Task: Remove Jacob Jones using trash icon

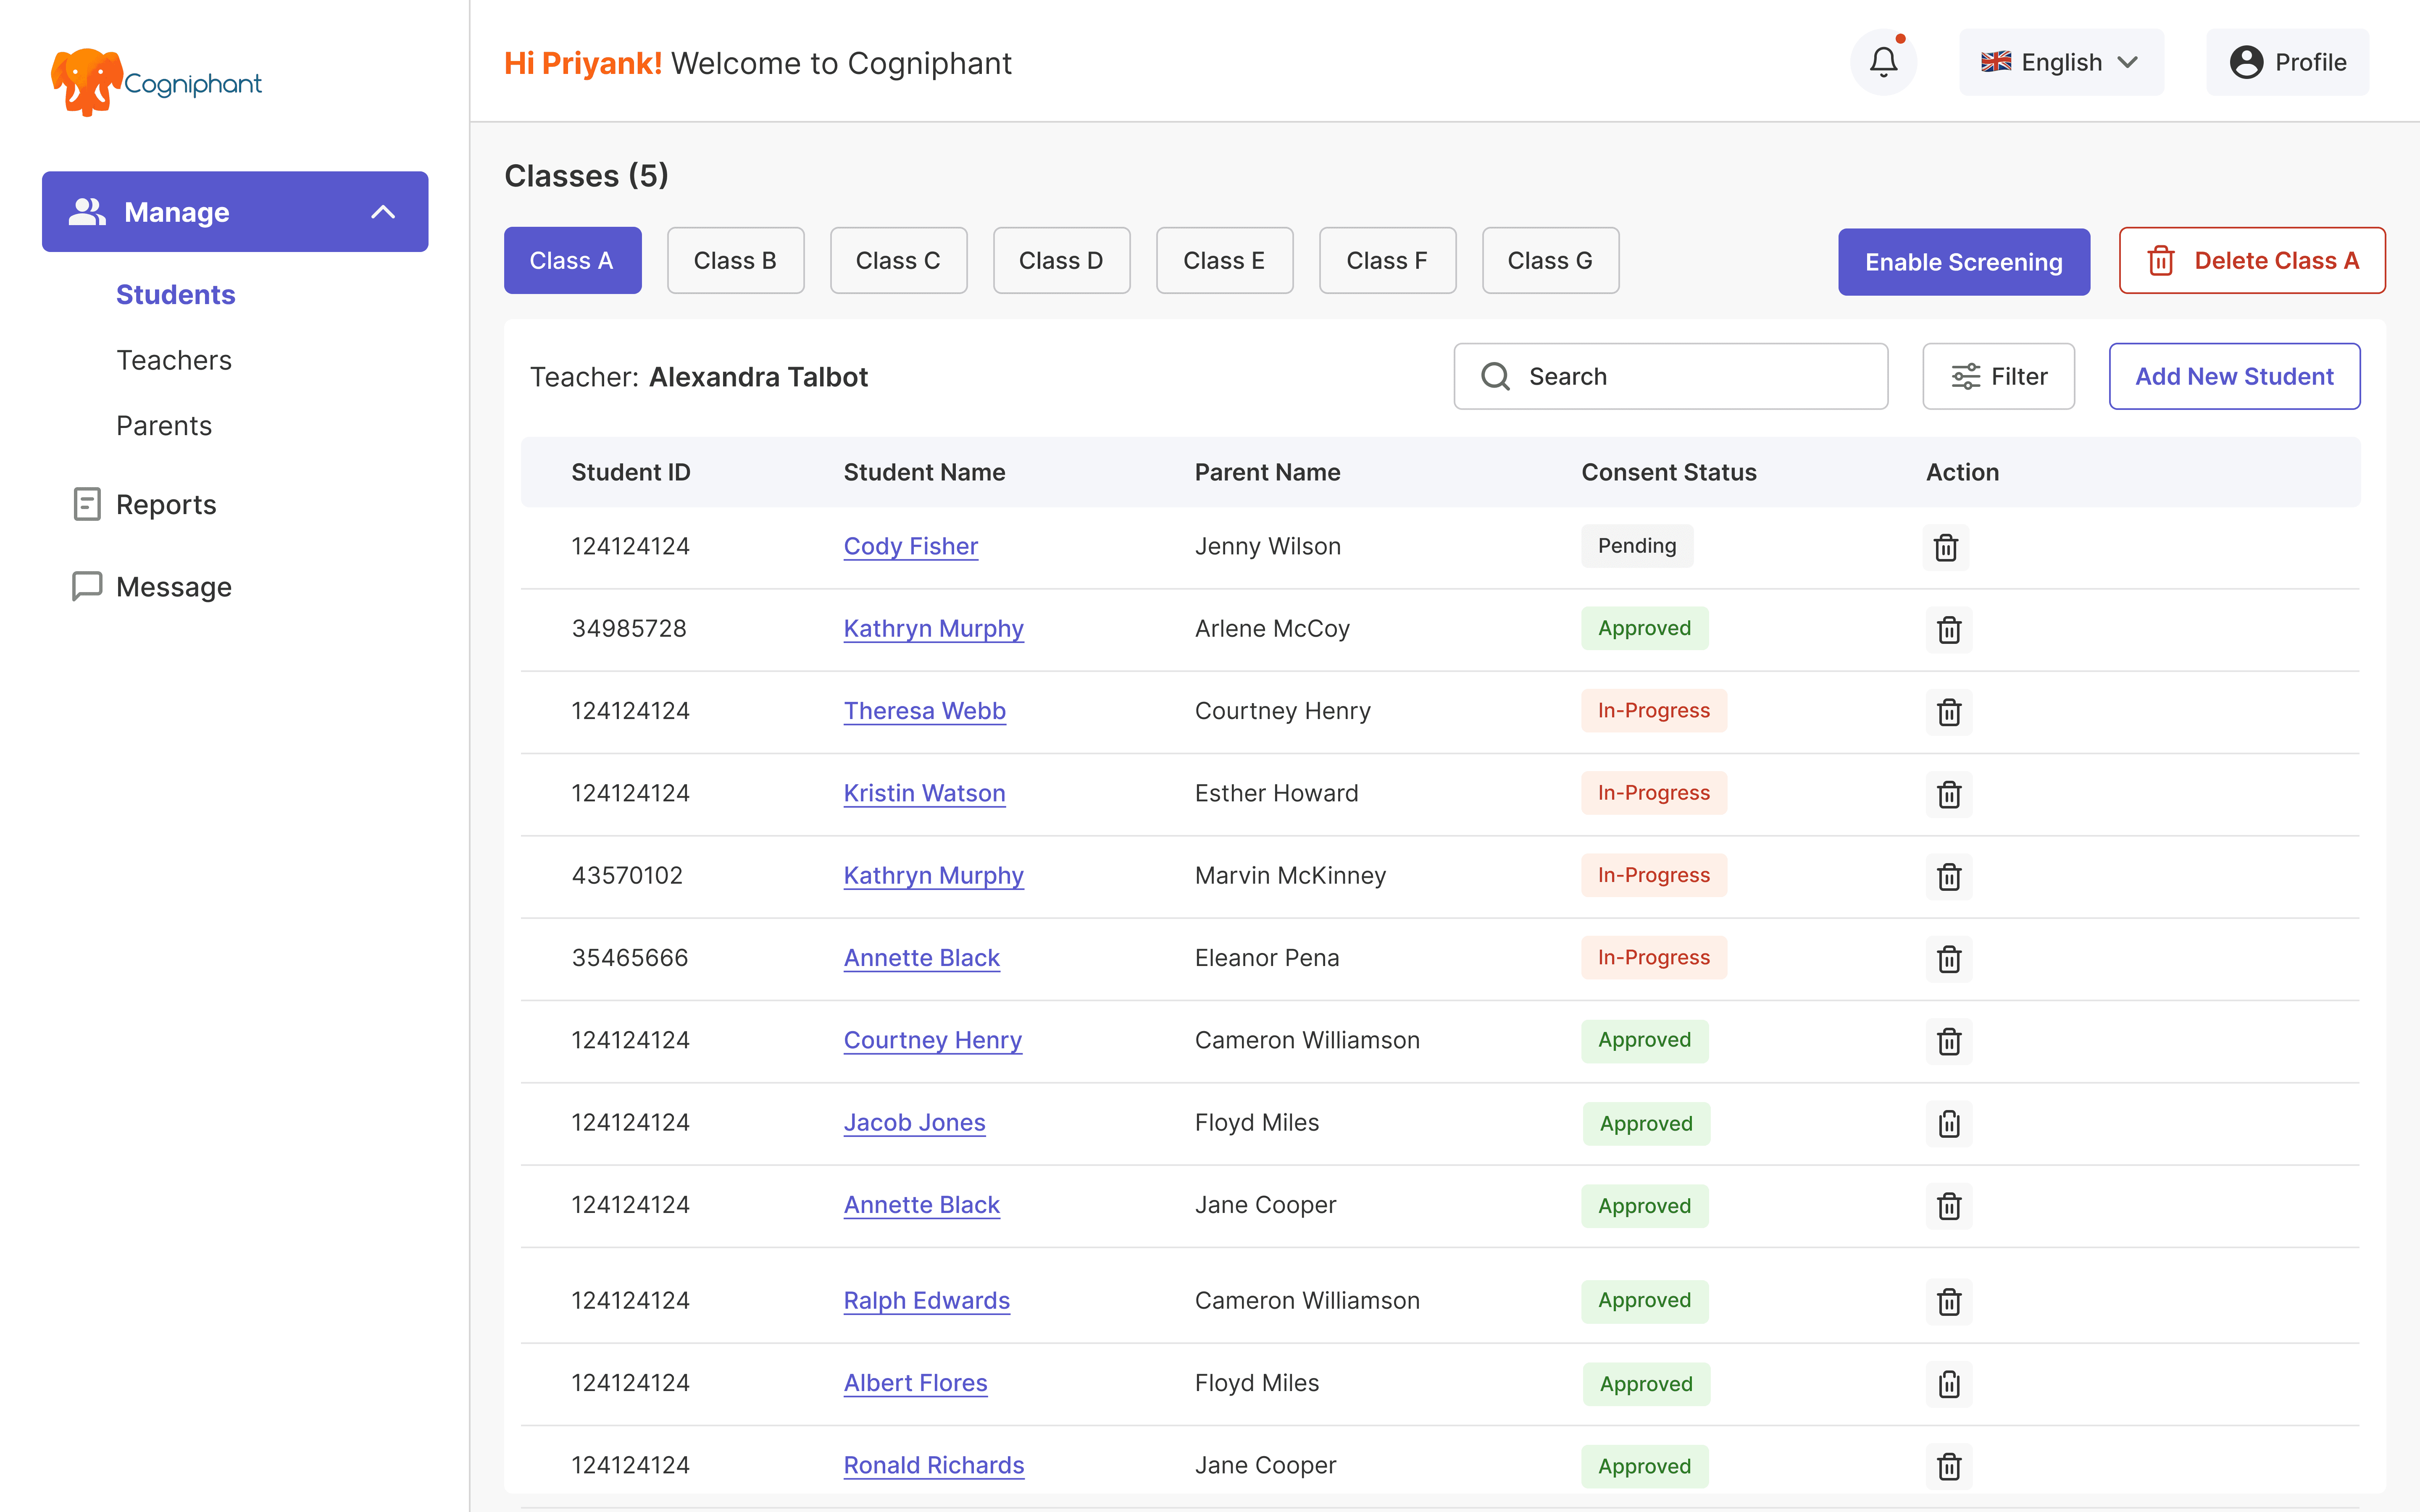Action: [x=1948, y=1124]
